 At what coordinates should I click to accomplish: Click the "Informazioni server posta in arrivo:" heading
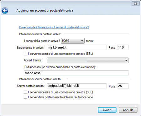tap(40, 34)
